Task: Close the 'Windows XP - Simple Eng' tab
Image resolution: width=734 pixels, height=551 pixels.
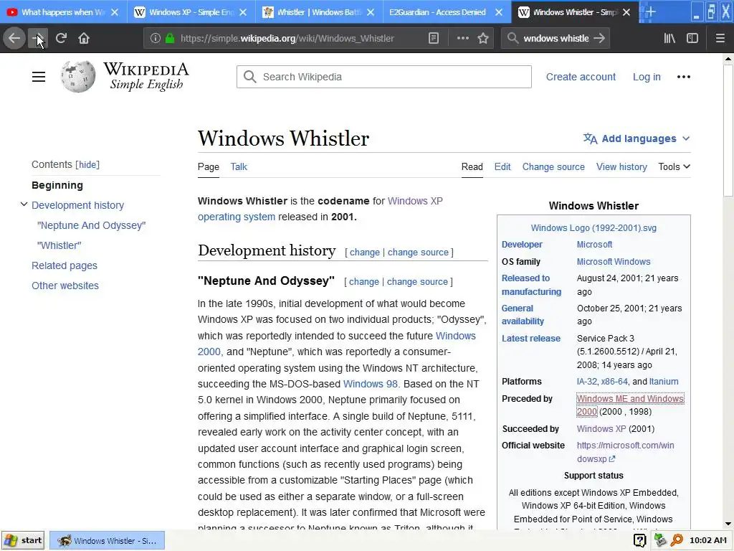Action: pyautogui.click(x=243, y=12)
